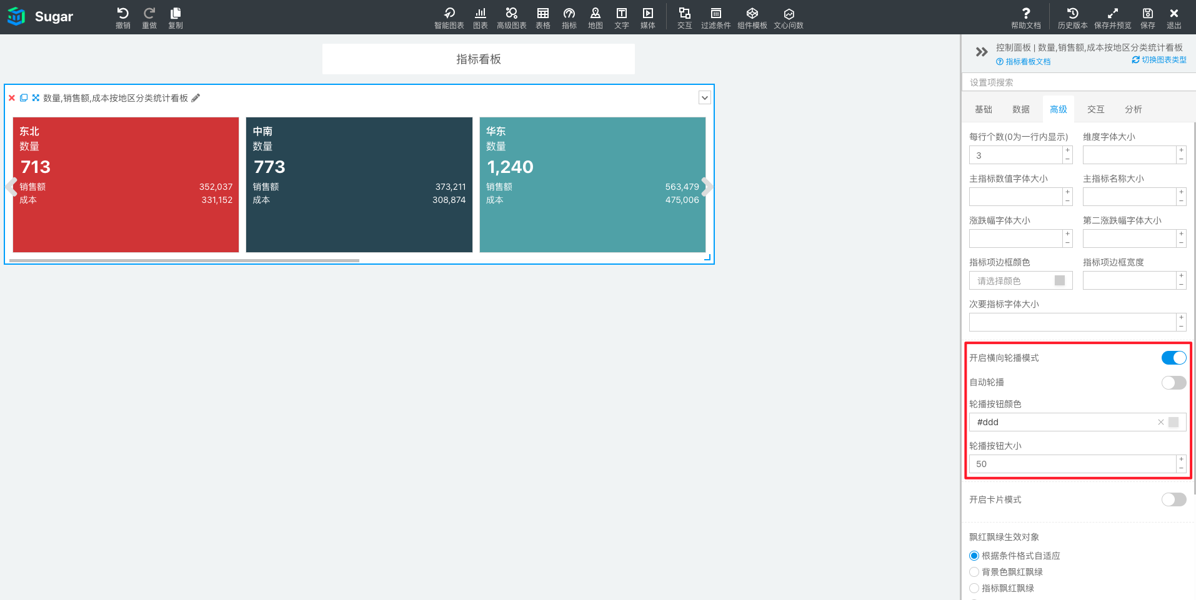Edit chart title with pencil icon
Screen dimensions: 1196x600
(x=196, y=98)
